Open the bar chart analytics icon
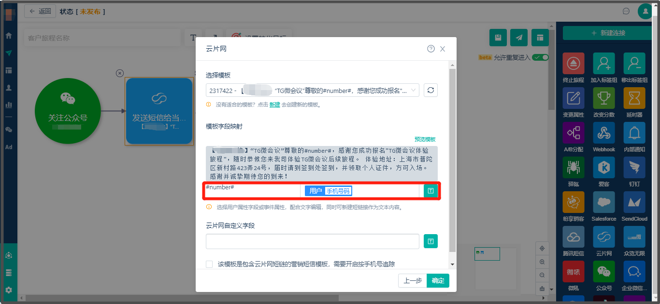 pyautogui.click(x=9, y=104)
